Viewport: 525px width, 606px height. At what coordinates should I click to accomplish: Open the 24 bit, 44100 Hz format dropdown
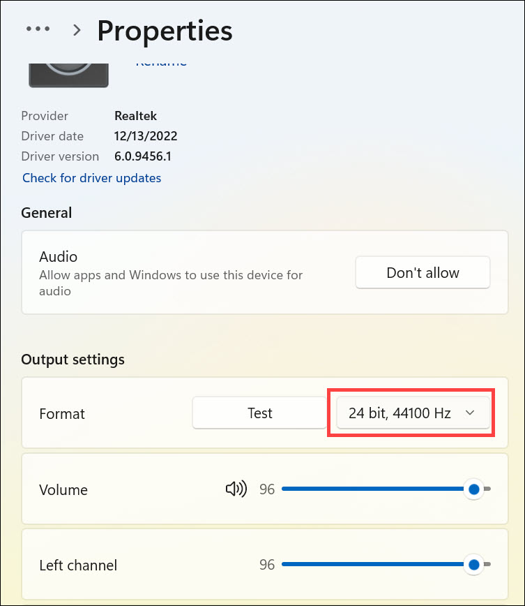pos(411,413)
